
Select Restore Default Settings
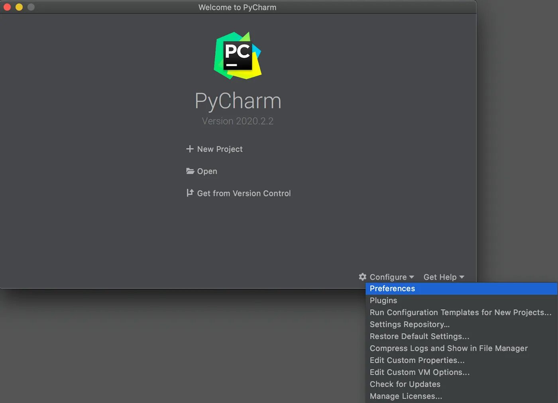[x=461, y=336]
